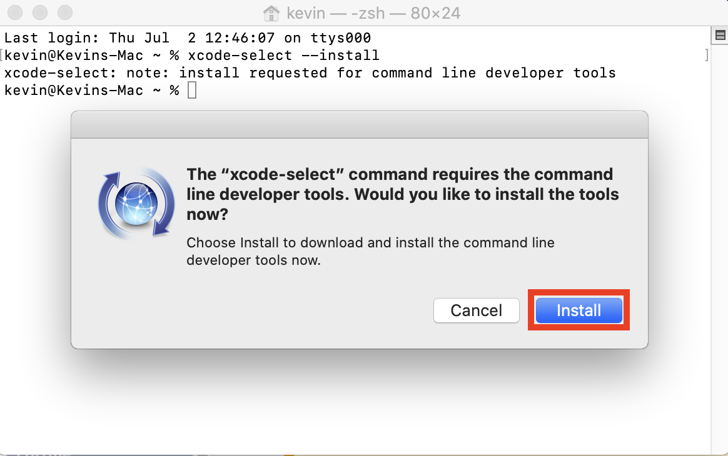Dismiss the dialog with Cancel
Screen dimensions: 728x456
pos(477,310)
